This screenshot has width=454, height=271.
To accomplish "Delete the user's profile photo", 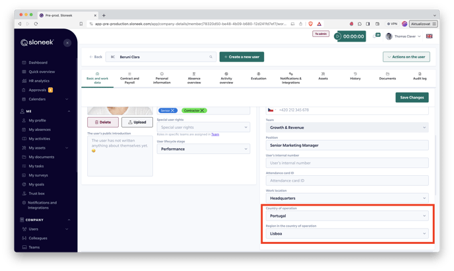I will [103, 122].
